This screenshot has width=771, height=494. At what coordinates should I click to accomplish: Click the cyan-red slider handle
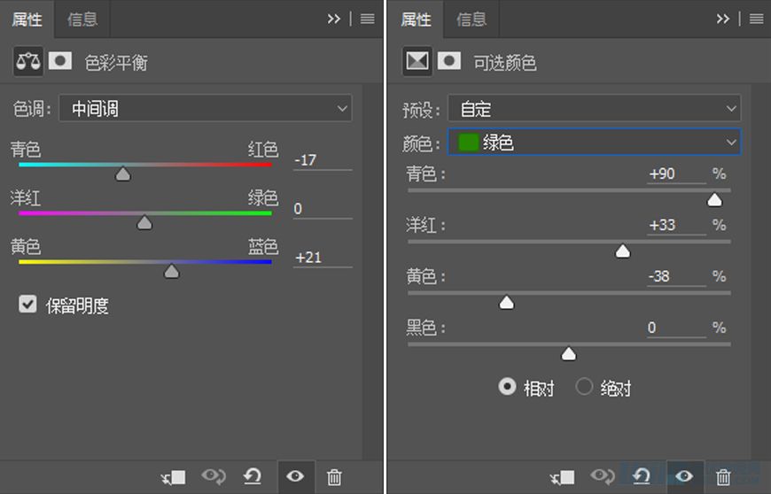point(123,174)
